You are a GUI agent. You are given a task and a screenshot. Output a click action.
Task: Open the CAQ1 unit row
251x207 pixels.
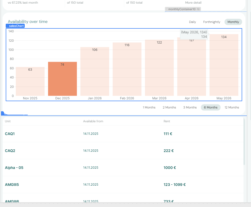[9, 134]
